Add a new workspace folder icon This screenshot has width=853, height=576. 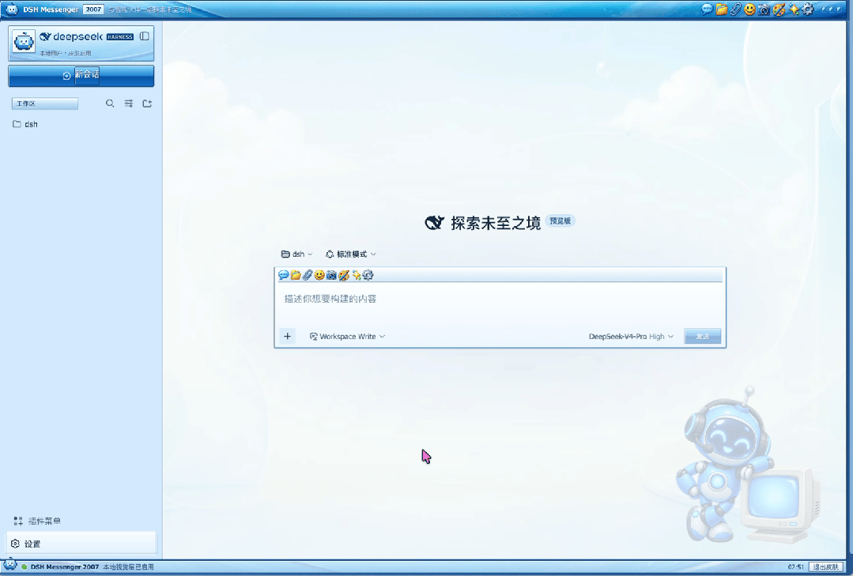(x=147, y=104)
